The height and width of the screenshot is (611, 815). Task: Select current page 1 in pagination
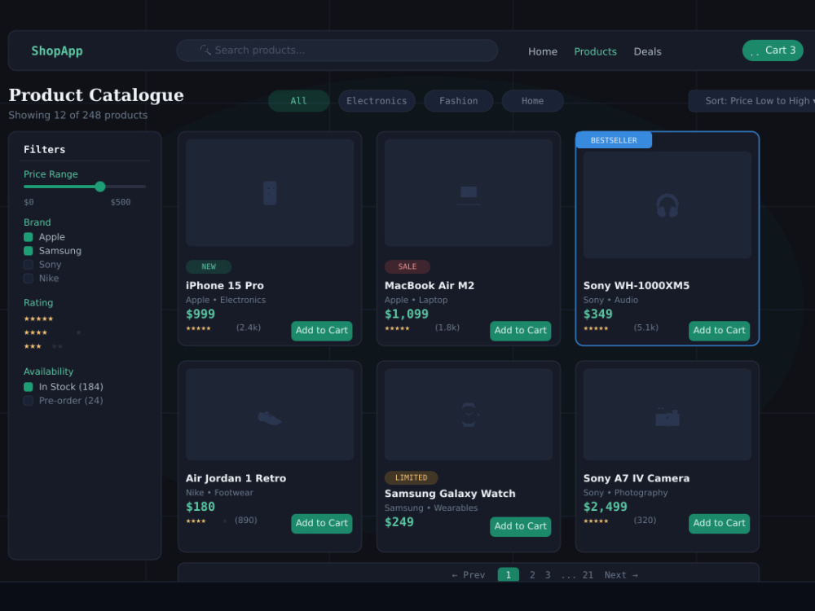509,574
